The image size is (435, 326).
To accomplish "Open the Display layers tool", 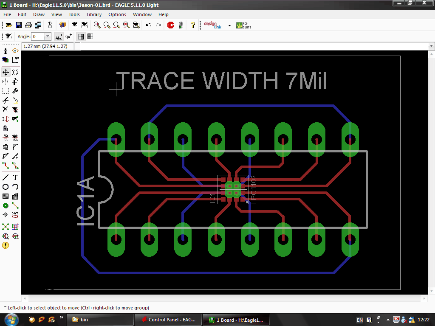I will (x=5, y=60).
